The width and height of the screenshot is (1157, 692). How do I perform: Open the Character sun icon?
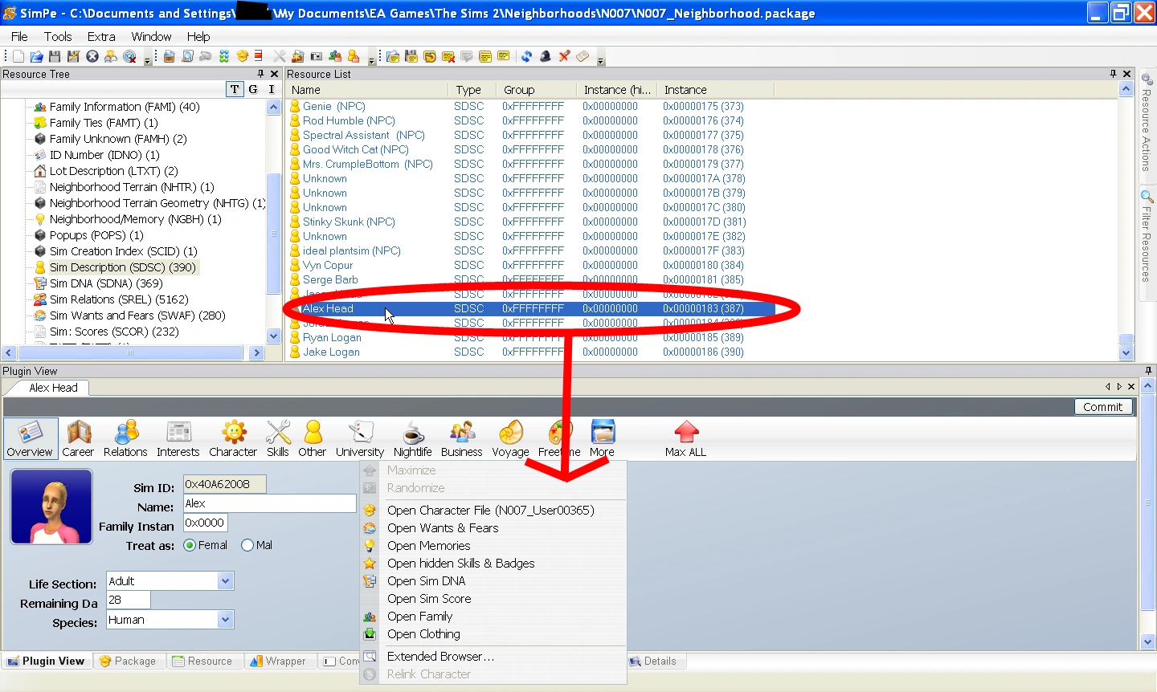pos(233,438)
